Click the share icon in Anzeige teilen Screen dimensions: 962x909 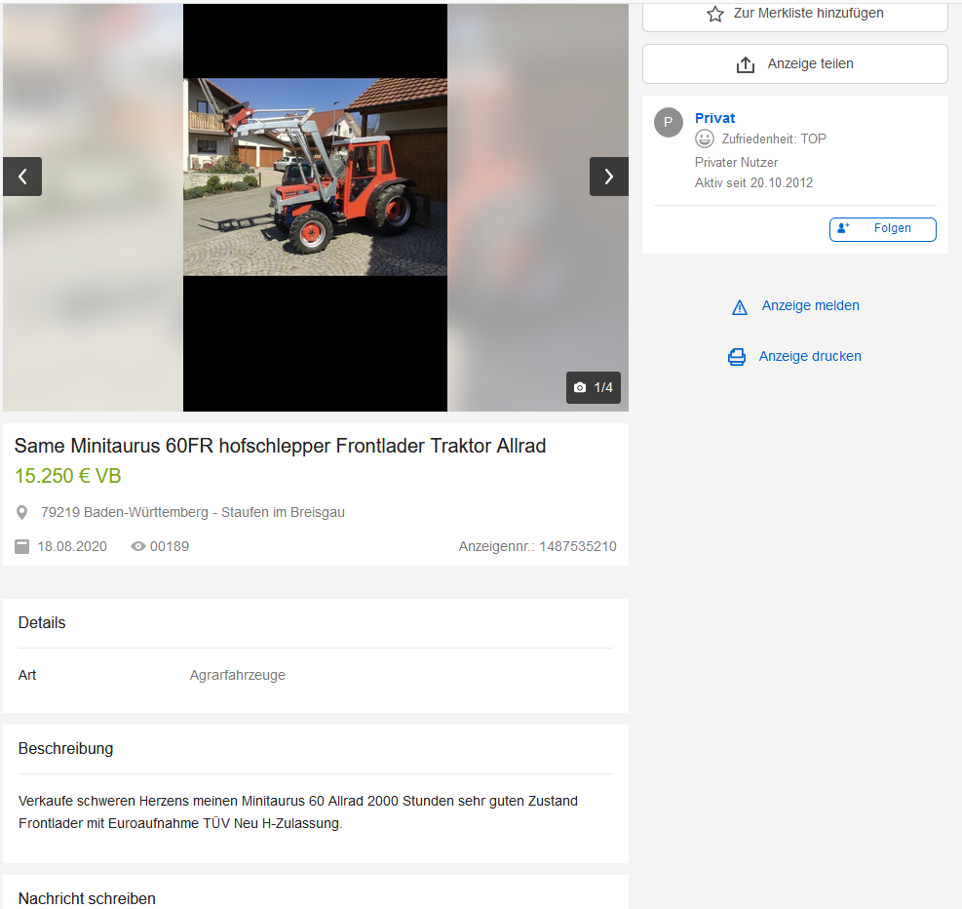746,64
